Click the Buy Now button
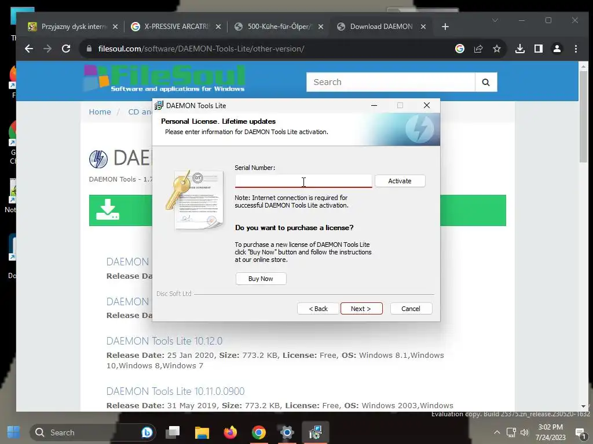The width and height of the screenshot is (593, 444). 261,279
